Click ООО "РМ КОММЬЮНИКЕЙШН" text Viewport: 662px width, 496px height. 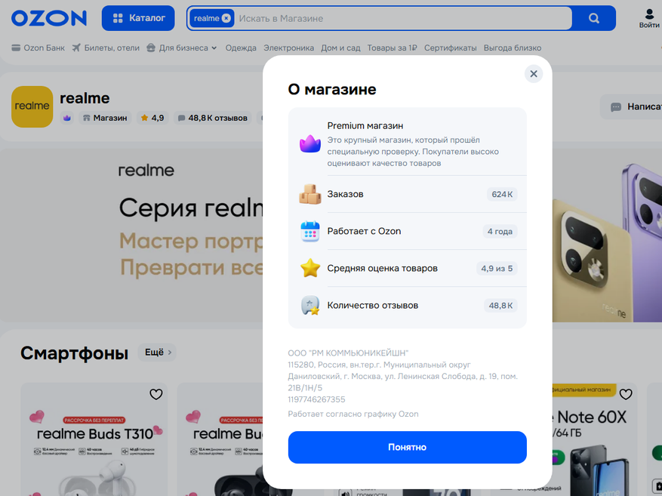coord(348,353)
